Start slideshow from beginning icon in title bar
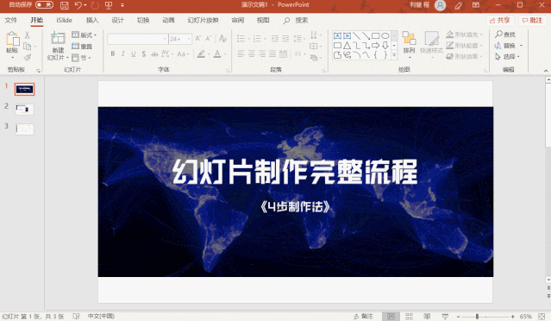 [x=109, y=5]
